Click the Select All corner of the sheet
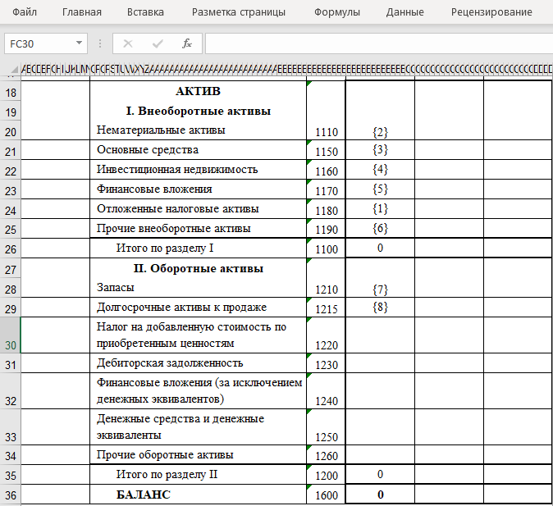 click(10, 68)
